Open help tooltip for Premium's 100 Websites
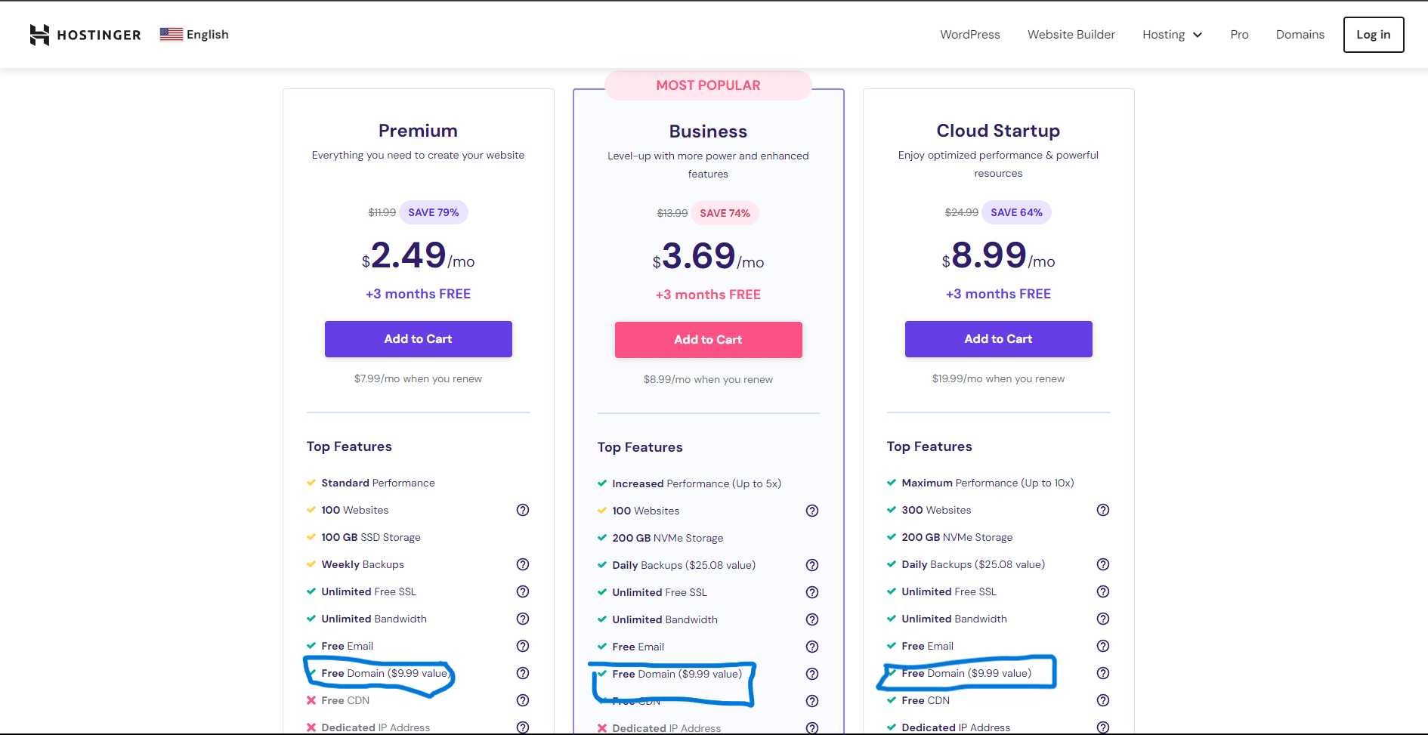The width and height of the screenshot is (1428, 735). (522, 510)
